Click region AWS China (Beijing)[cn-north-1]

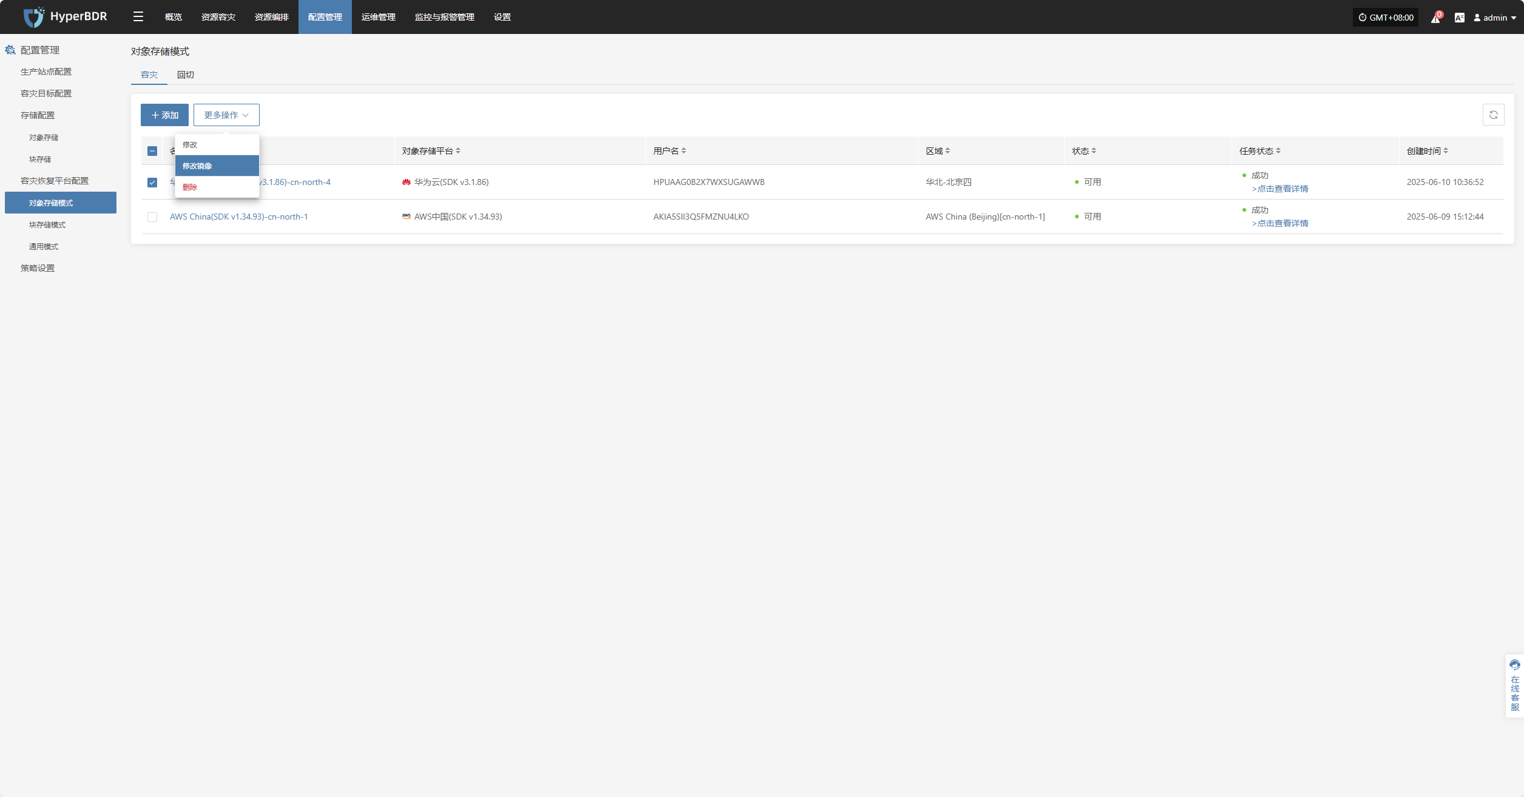985,217
